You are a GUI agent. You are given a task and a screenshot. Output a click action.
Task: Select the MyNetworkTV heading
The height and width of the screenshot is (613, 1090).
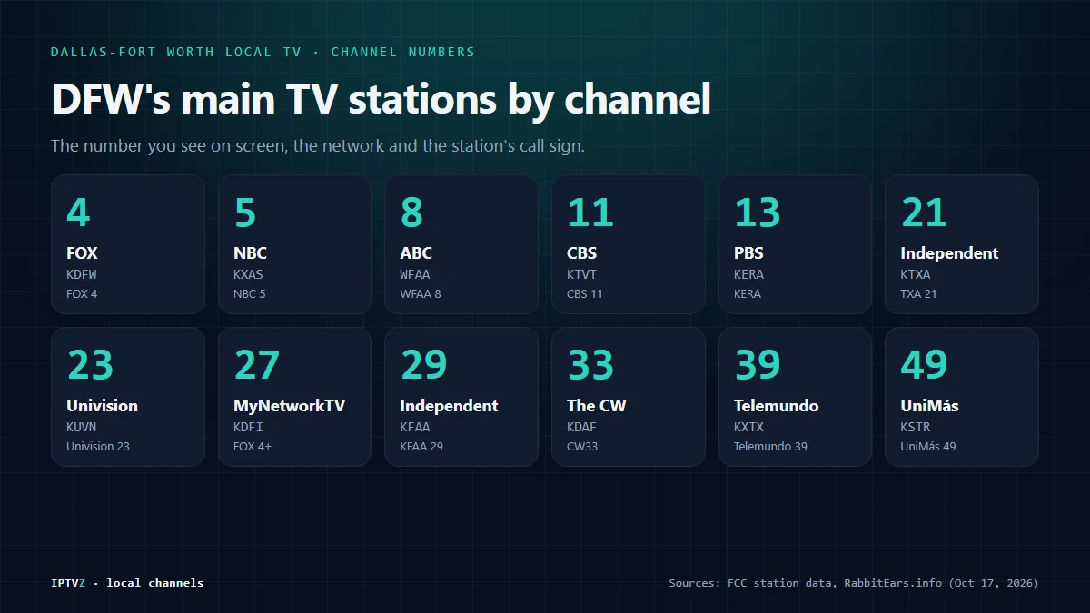[x=290, y=406]
